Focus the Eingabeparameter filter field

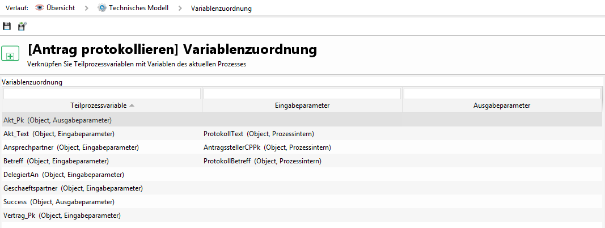(302, 94)
